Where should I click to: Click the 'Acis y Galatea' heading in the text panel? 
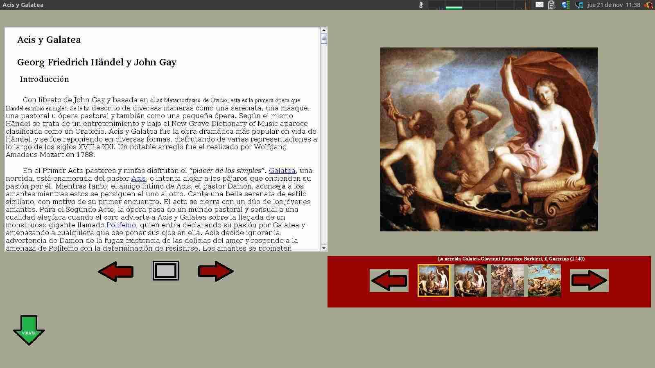[49, 40]
